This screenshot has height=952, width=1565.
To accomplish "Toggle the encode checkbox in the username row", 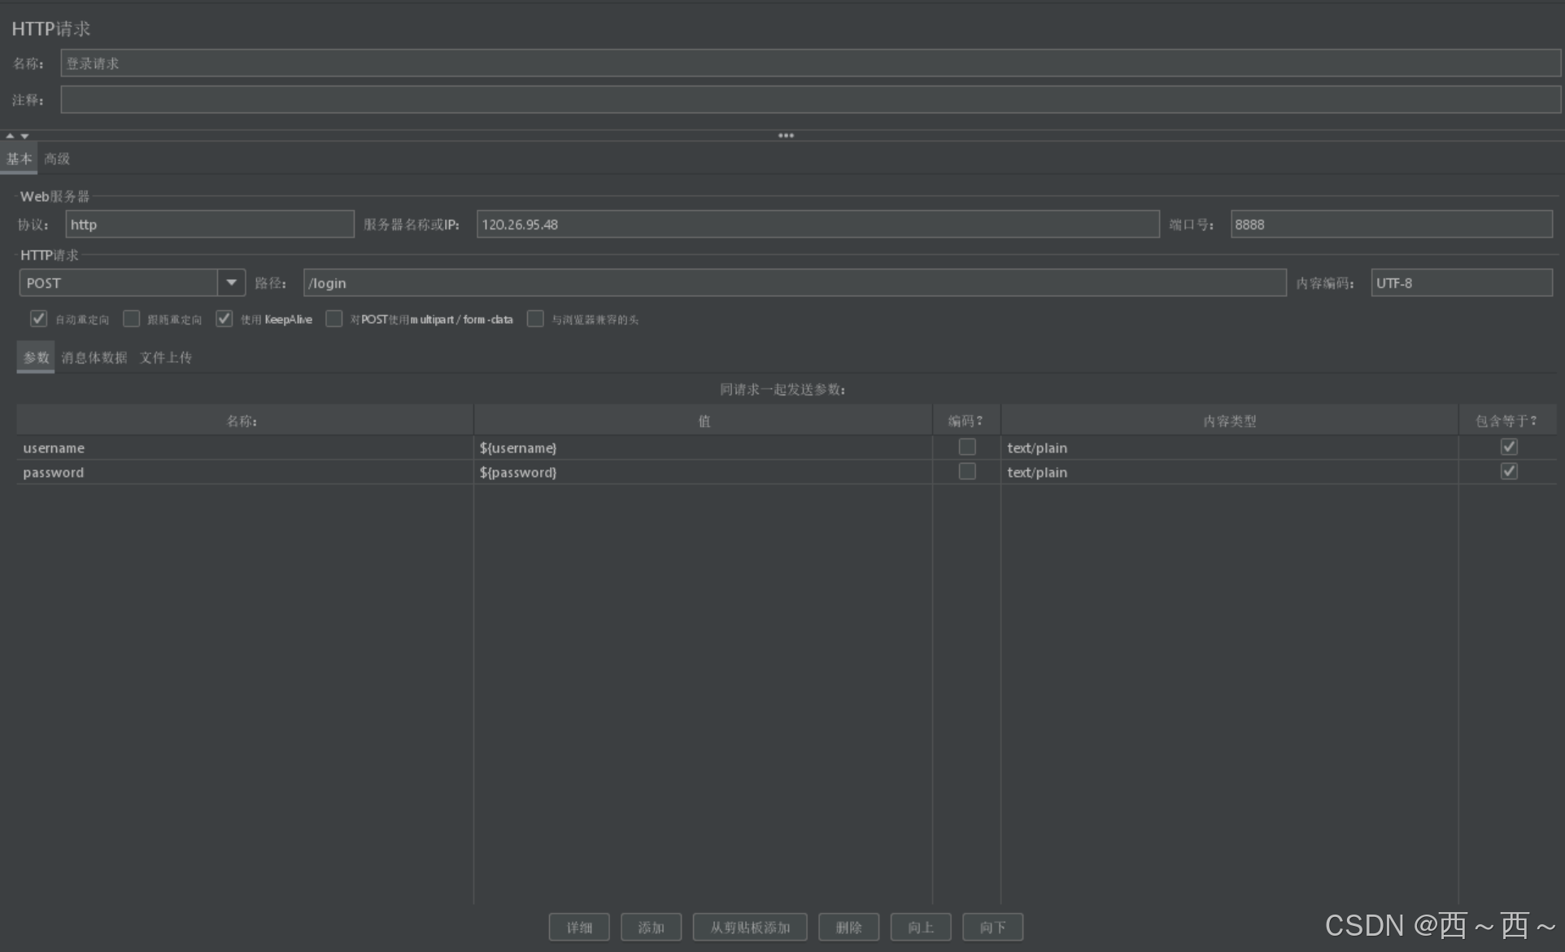I will pyautogui.click(x=966, y=448).
